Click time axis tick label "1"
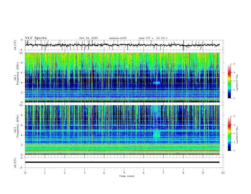The width and height of the screenshot is (251, 194). coord(45,173)
